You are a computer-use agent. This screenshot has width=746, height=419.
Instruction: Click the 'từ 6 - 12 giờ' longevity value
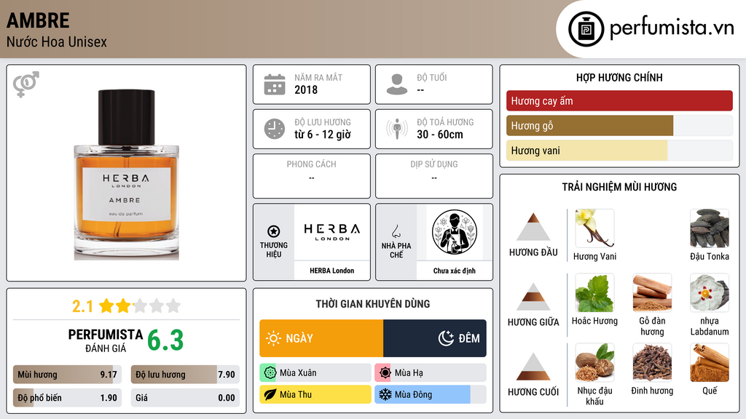(x=323, y=135)
